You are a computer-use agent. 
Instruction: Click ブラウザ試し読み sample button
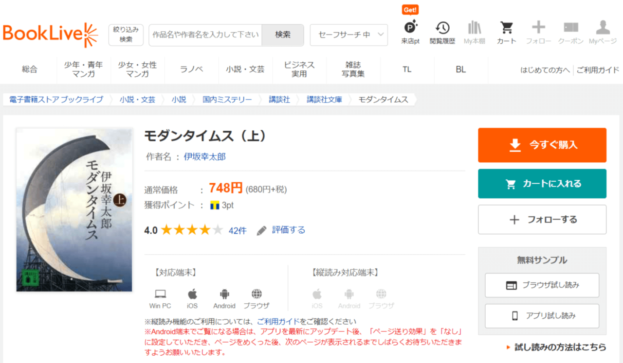(542, 285)
